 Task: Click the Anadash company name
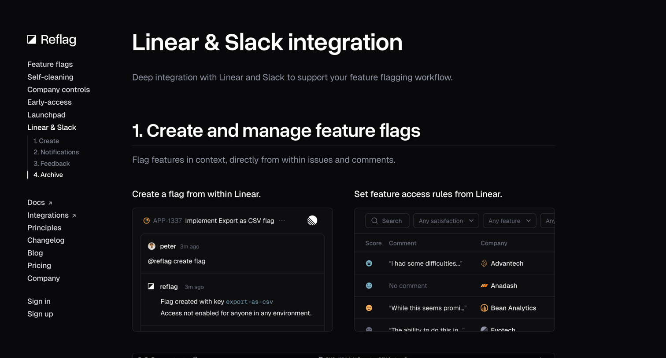tap(504, 286)
